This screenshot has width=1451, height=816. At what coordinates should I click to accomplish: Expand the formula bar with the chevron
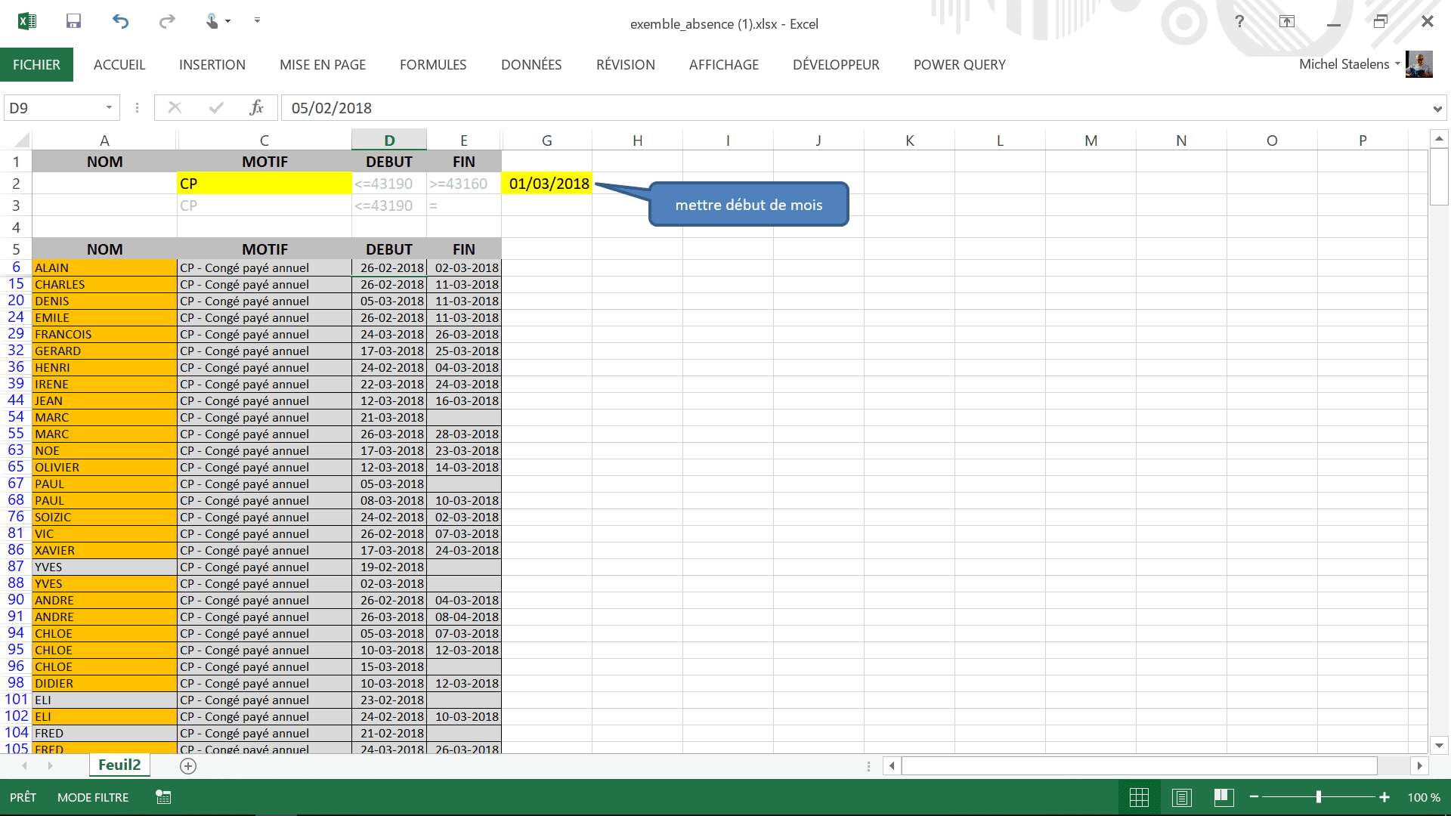(x=1437, y=109)
